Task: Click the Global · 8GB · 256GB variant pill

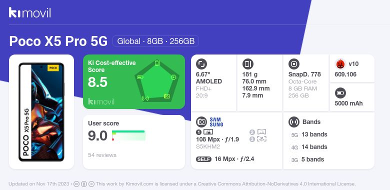Action: tap(155, 41)
